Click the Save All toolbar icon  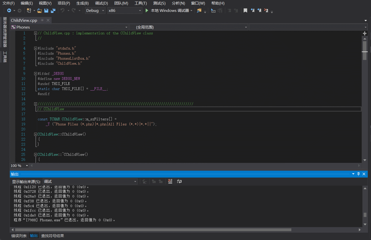(53, 10)
